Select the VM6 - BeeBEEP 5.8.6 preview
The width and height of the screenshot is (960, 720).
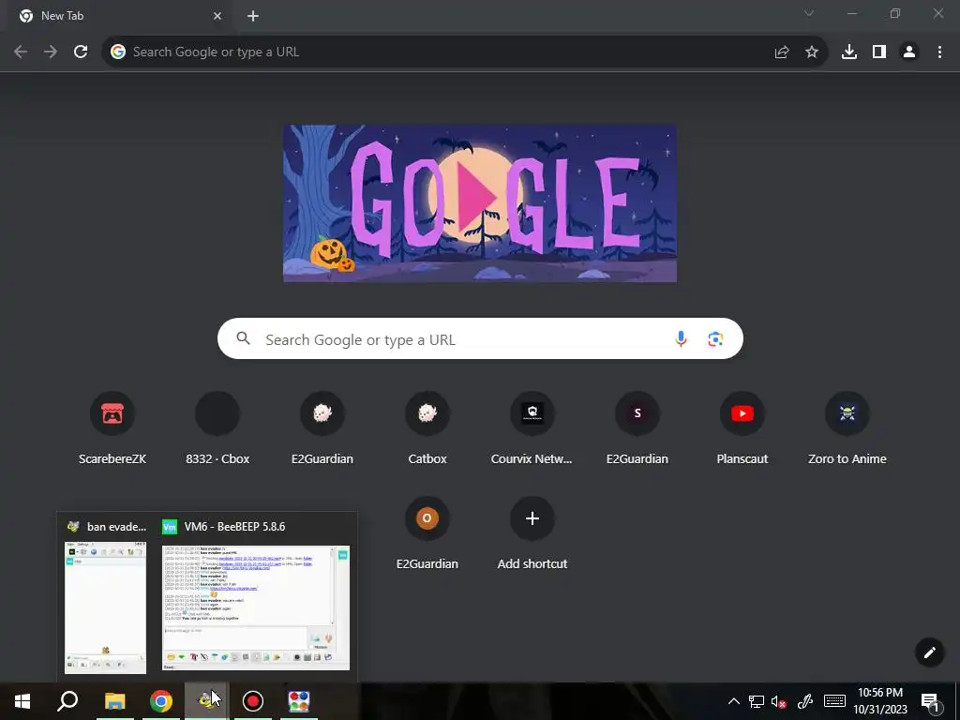(255, 607)
